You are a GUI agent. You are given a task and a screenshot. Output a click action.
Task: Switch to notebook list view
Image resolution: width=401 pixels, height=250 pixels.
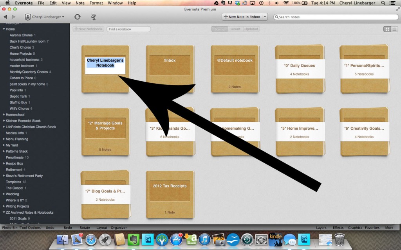click(x=395, y=29)
